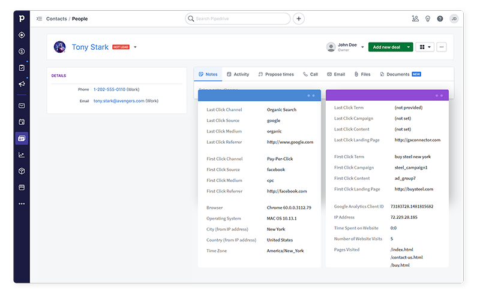Screen dimensions: 483x296
Task: Click the HOT LEAD label badge
Action: click(121, 47)
